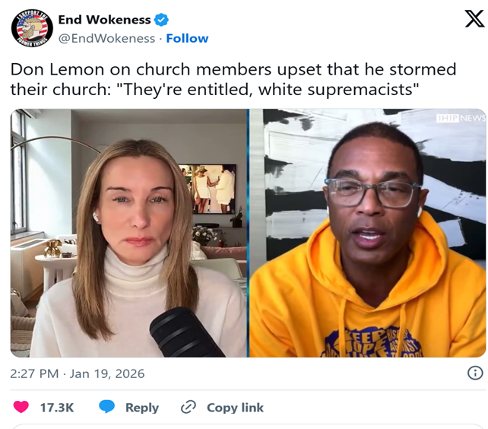
Task: Click the End Wokeness display name
Action: pos(103,20)
